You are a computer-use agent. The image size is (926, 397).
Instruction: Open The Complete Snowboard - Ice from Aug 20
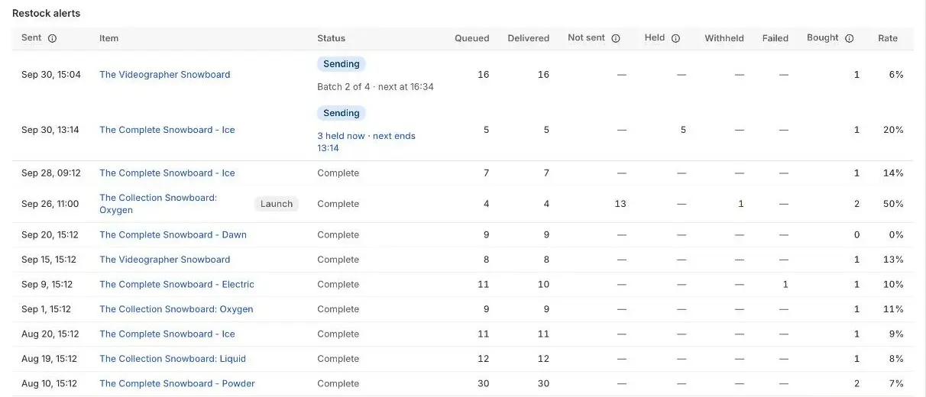(167, 334)
